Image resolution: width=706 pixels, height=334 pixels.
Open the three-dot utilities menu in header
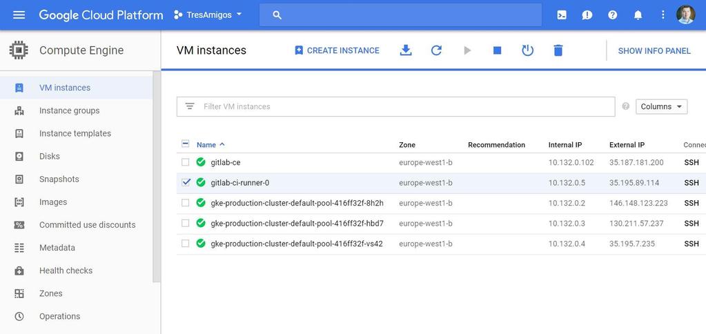click(x=663, y=15)
